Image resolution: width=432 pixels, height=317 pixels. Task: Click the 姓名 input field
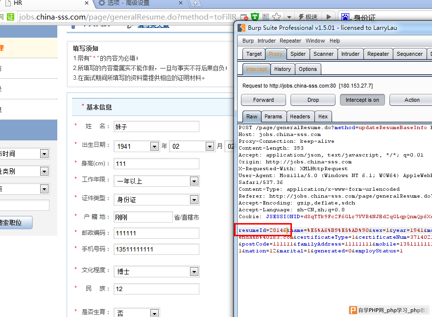pyautogui.click(x=156, y=127)
